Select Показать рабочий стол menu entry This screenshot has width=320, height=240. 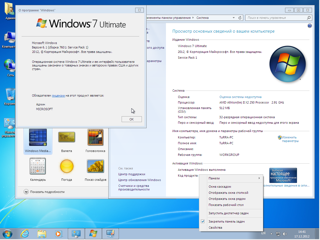pos(226,205)
